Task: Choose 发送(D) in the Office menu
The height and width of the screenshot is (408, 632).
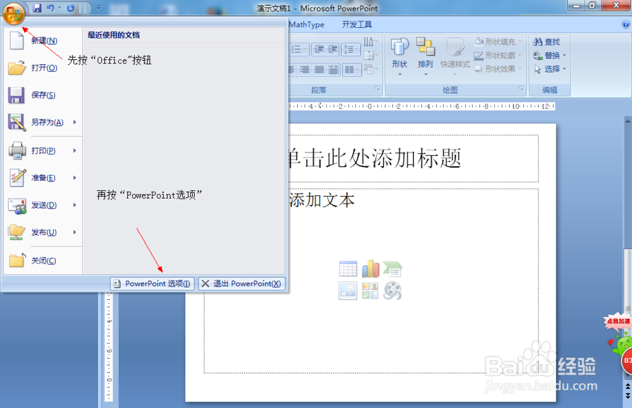Action: pyautogui.click(x=42, y=205)
